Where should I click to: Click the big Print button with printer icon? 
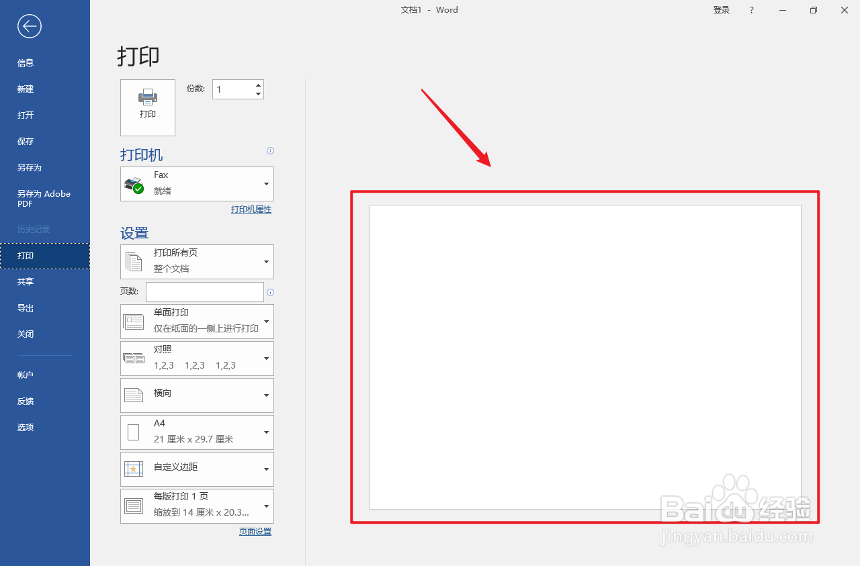click(148, 107)
